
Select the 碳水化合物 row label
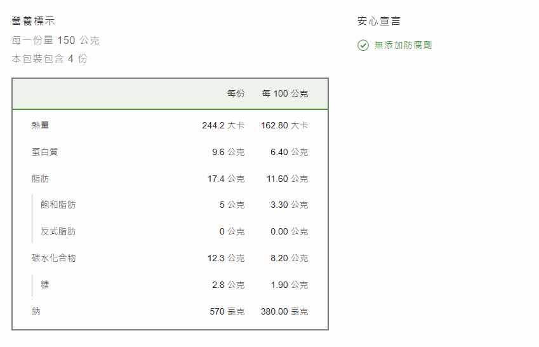54,258
